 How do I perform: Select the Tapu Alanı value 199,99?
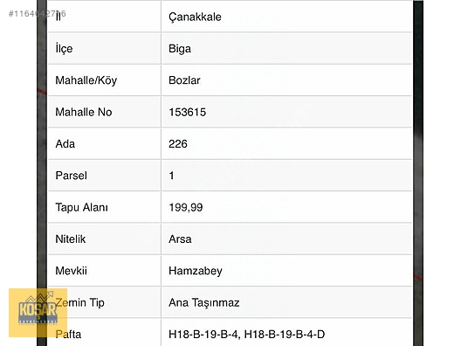point(185,207)
